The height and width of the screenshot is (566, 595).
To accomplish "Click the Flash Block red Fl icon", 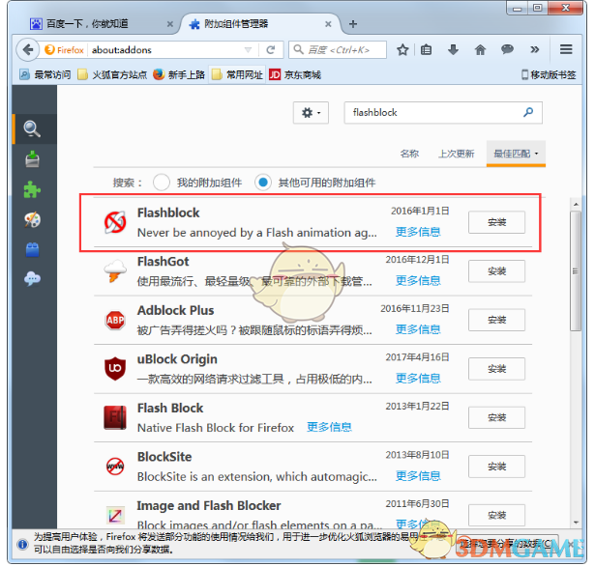I will point(115,417).
